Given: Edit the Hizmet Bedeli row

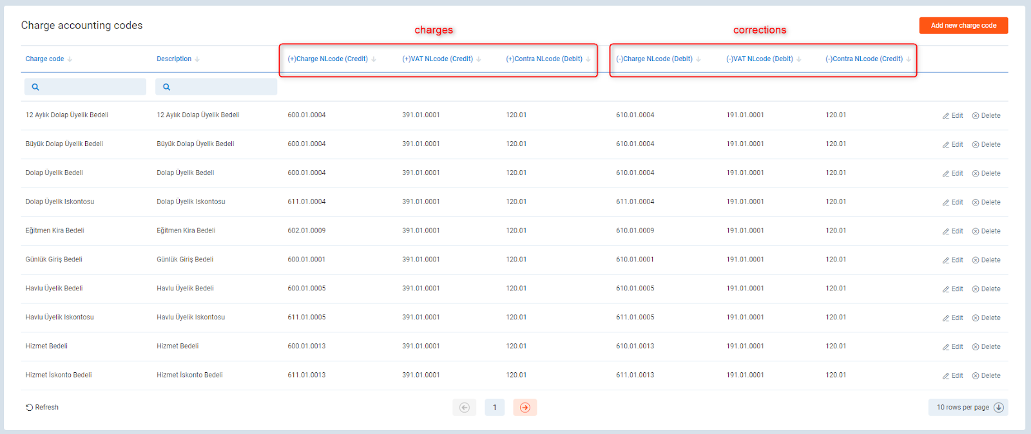Looking at the screenshot, I should pyautogui.click(x=952, y=347).
